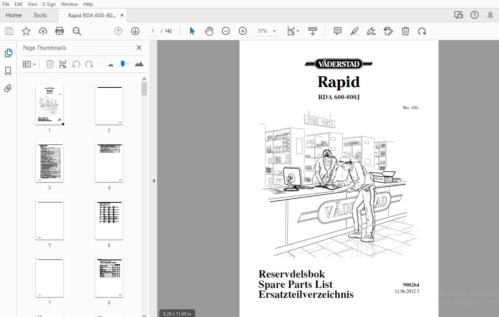Select page 6 thumbnail

pos(109,220)
